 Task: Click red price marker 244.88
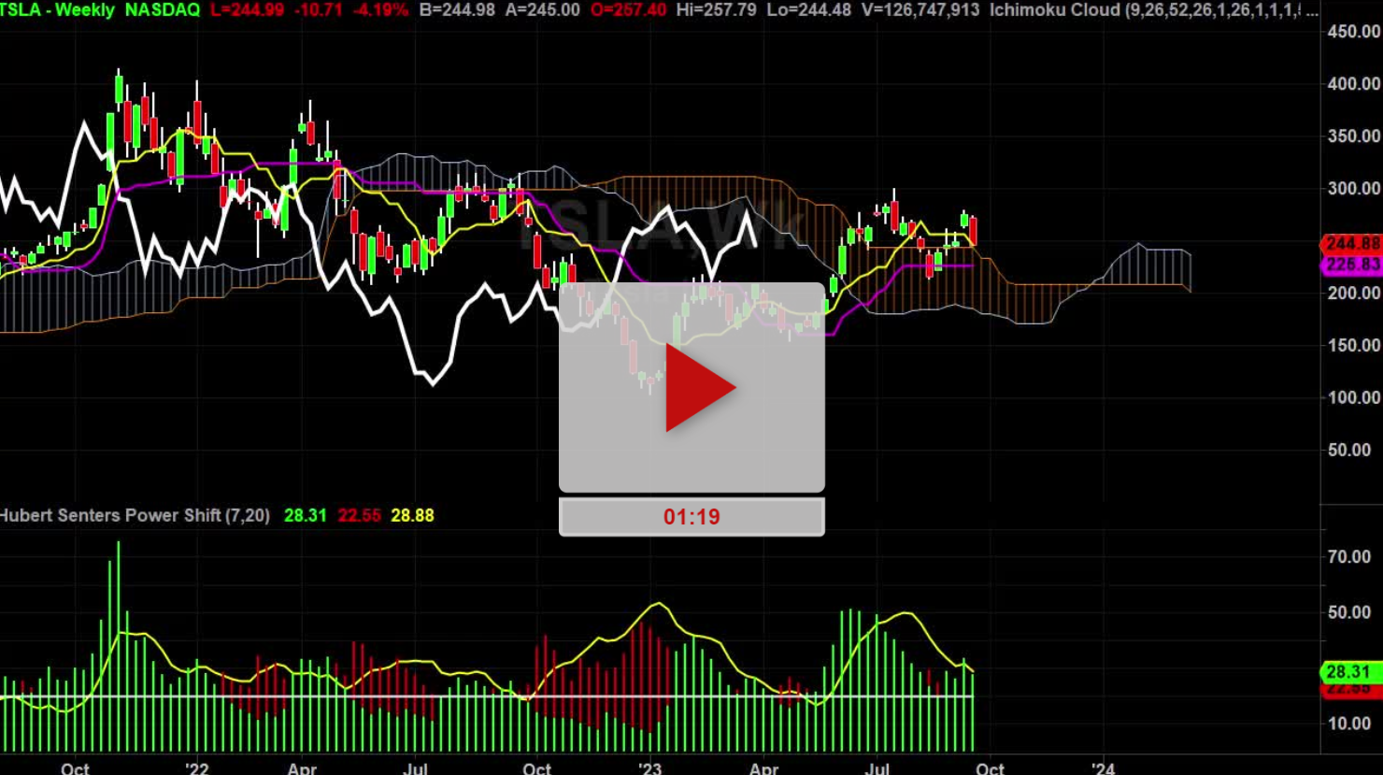(x=1353, y=243)
